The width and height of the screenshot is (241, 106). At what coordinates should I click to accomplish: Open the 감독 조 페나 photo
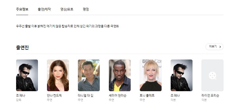[x=27, y=75]
